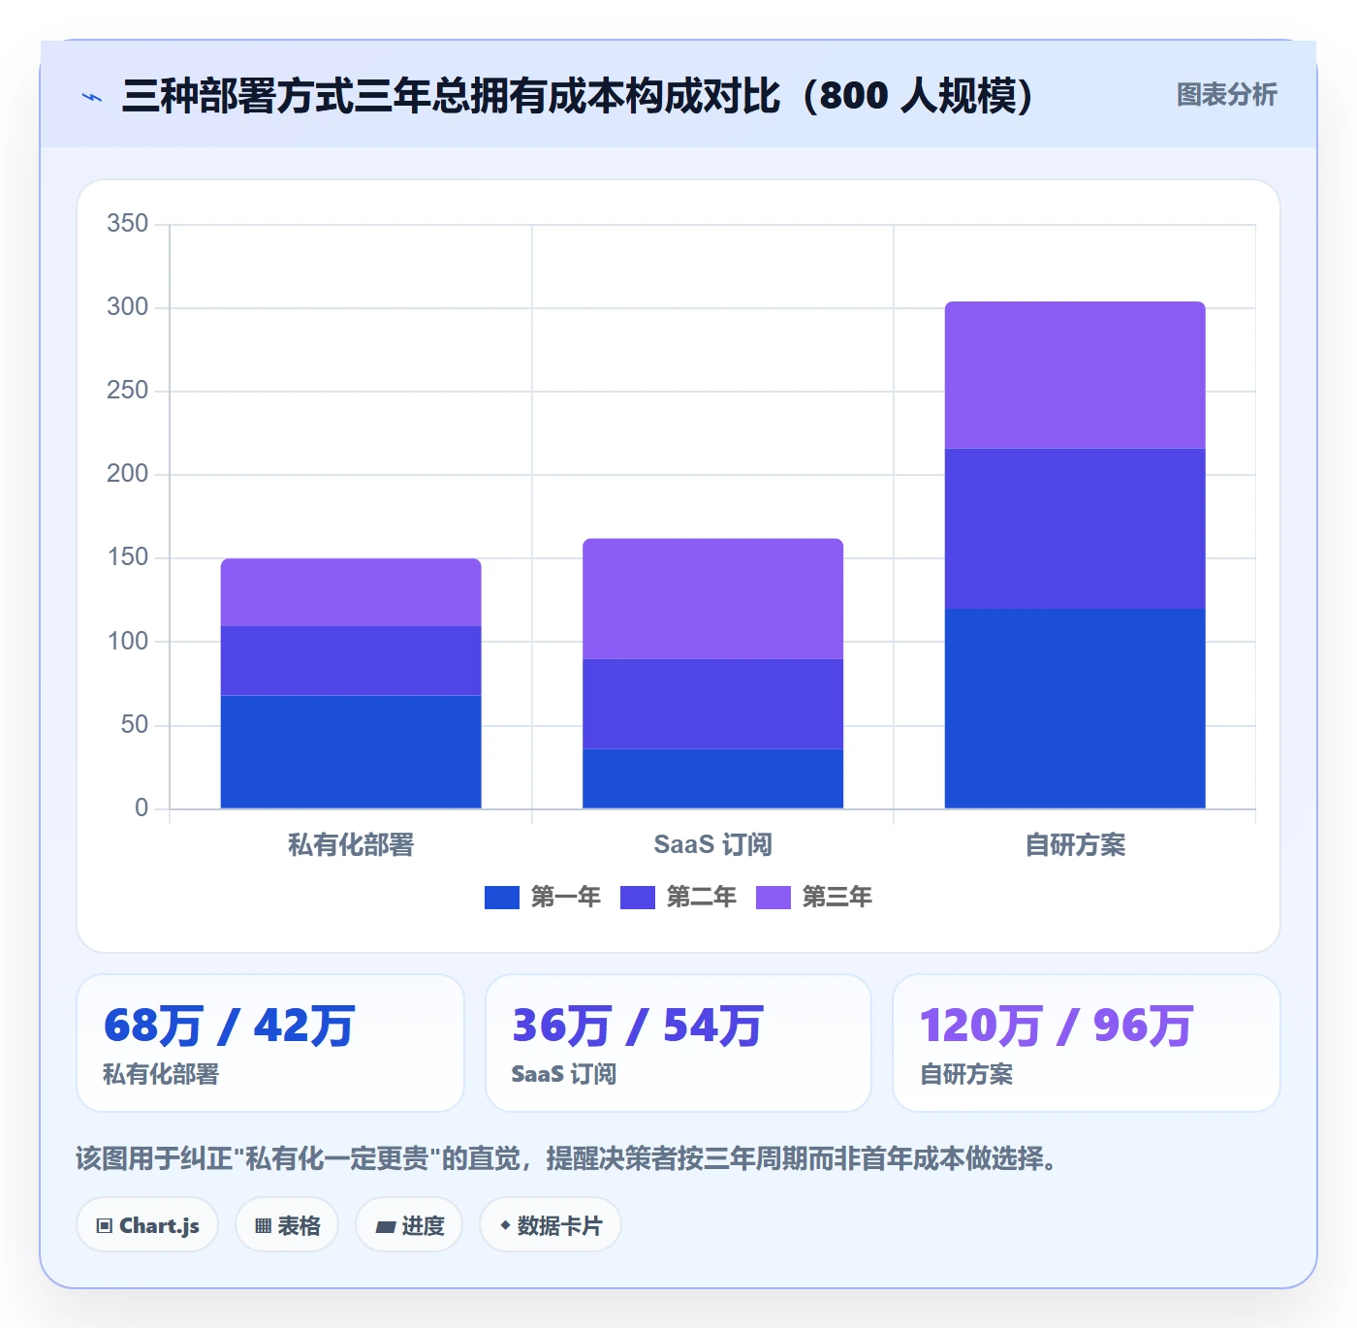The width and height of the screenshot is (1357, 1328).
Task: Select the 数据卡片 tag
Action: pos(551,1225)
